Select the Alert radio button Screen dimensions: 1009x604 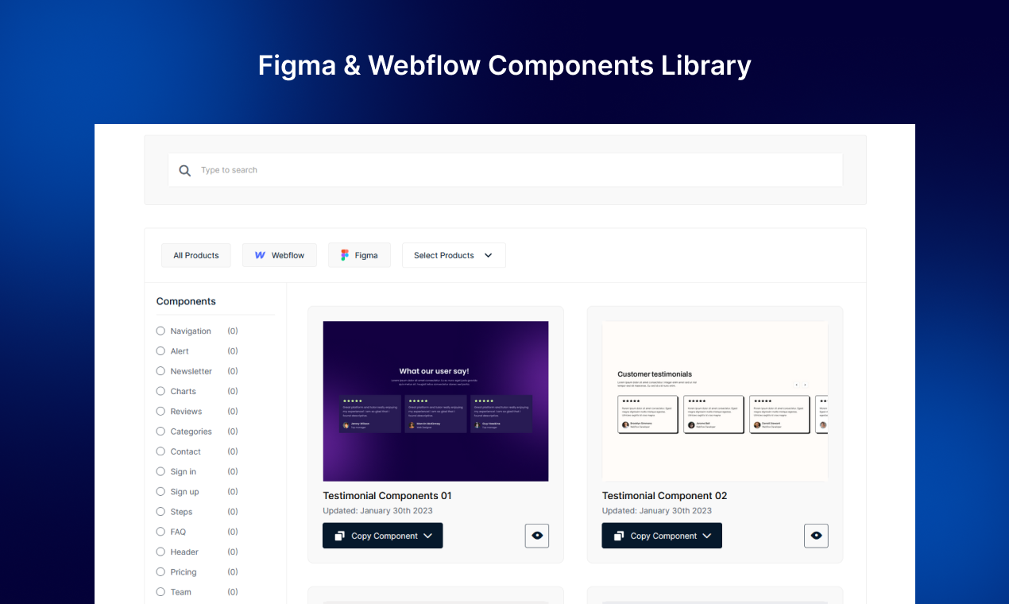(x=160, y=350)
